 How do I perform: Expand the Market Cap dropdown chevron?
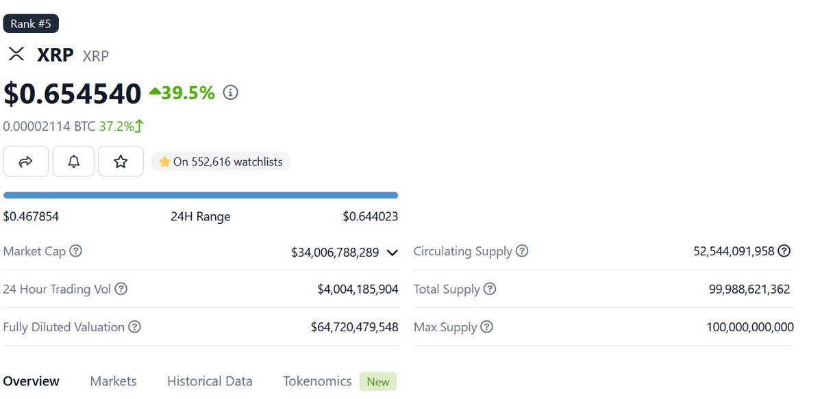pos(393,253)
